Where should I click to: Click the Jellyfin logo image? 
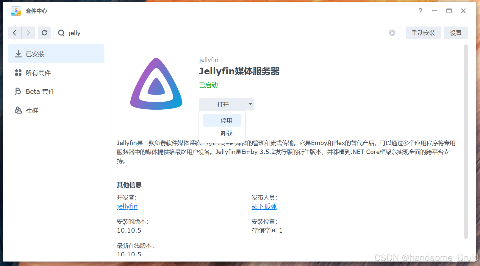coord(156,84)
